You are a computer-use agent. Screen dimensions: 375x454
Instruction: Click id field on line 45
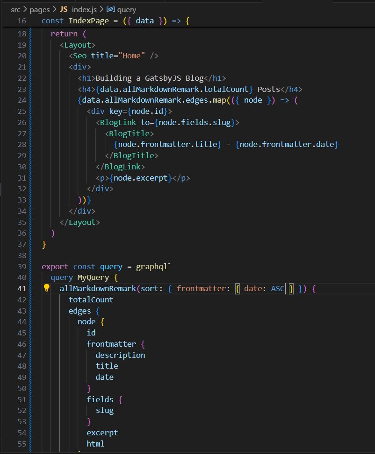point(91,333)
